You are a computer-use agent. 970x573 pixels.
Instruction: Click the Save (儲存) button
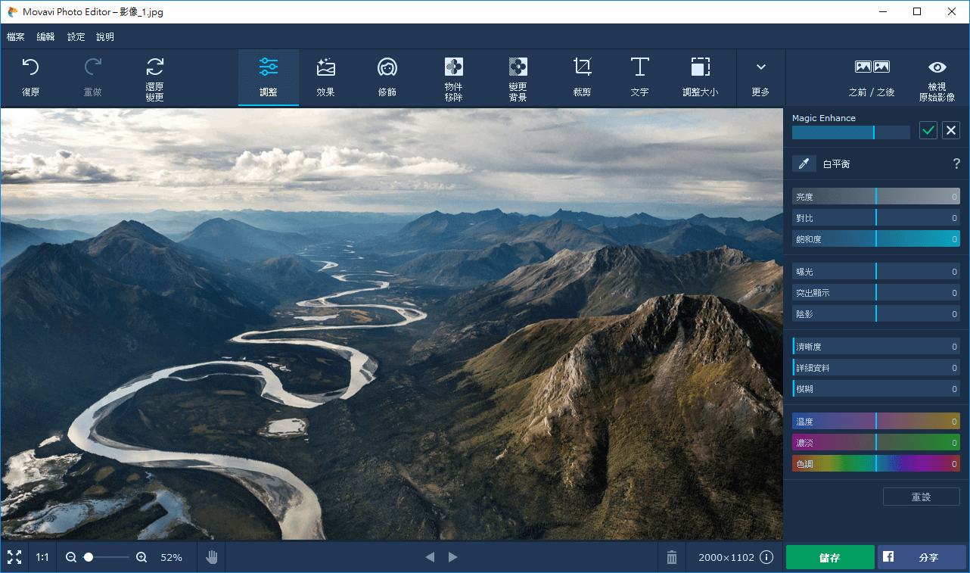(x=830, y=558)
